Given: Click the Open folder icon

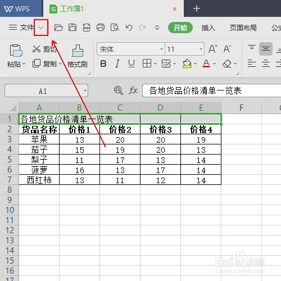Looking at the screenshot, I should 58,28.
